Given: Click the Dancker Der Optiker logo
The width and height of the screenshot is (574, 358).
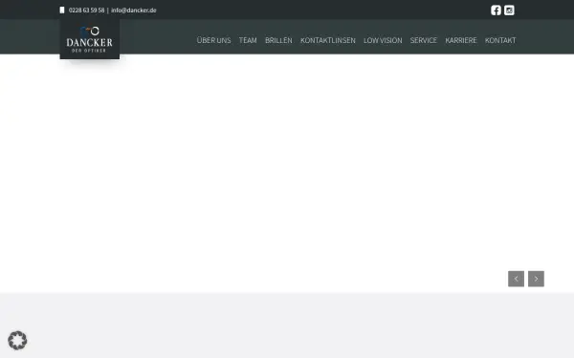Looking at the screenshot, I should pyautogui.click(x=90, y=39).
